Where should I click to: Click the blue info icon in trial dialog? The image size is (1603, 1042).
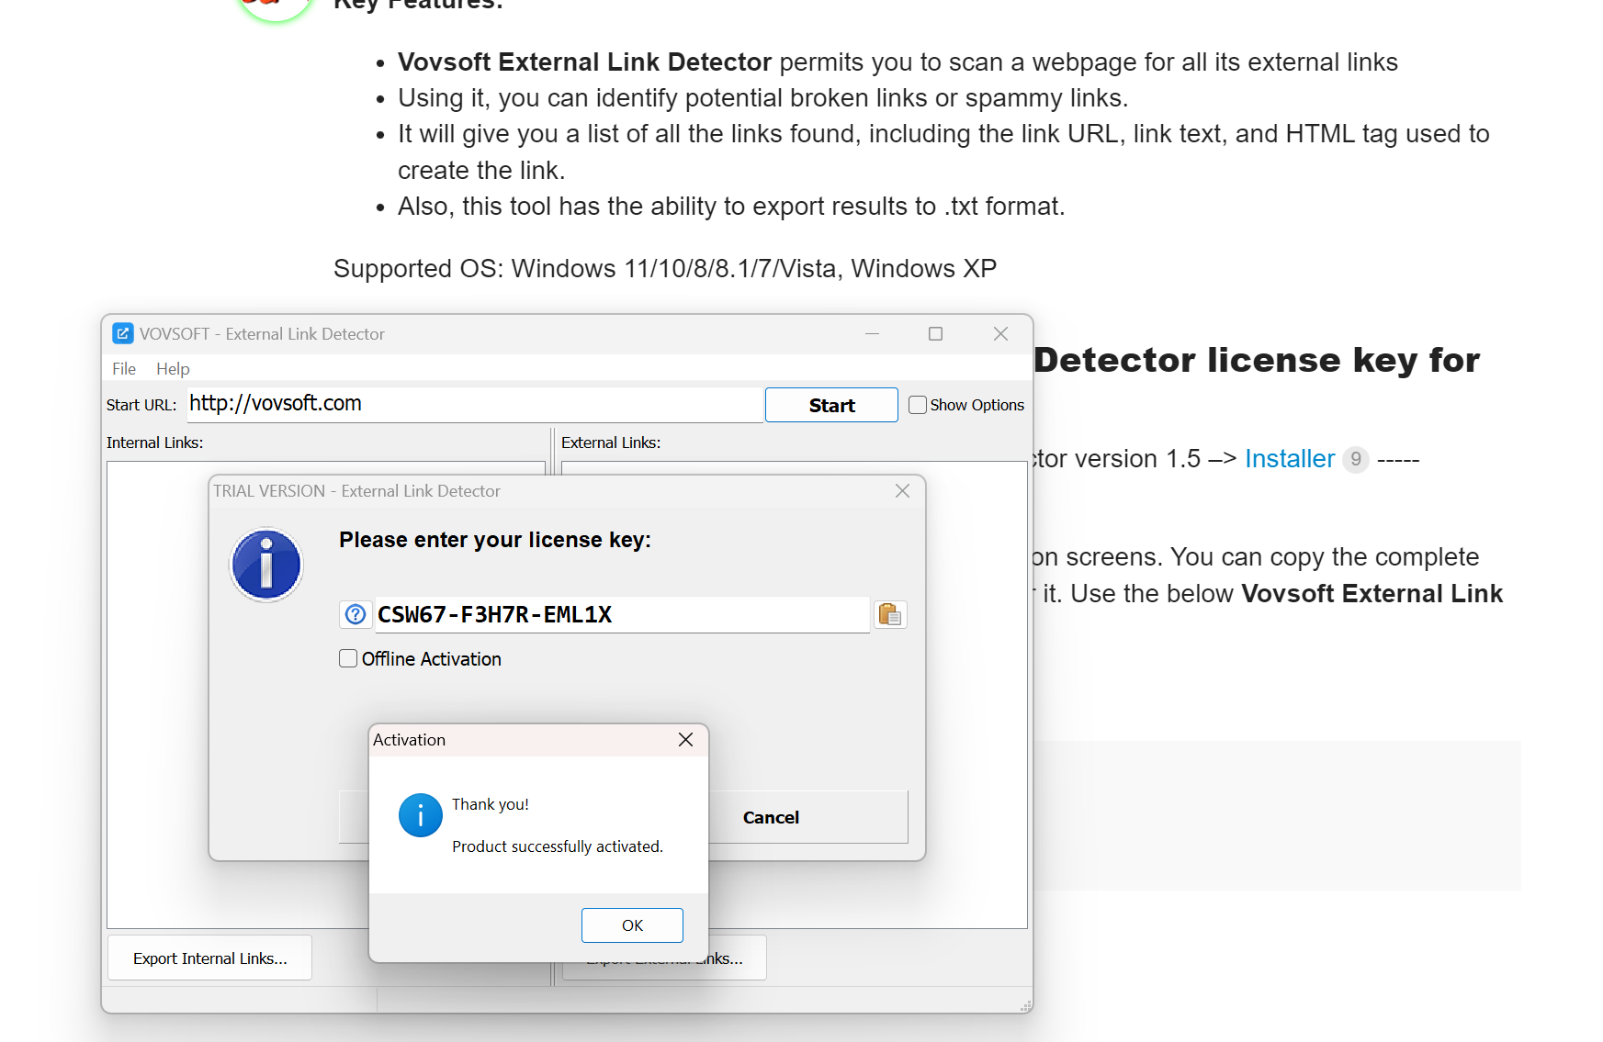[266, 565]
